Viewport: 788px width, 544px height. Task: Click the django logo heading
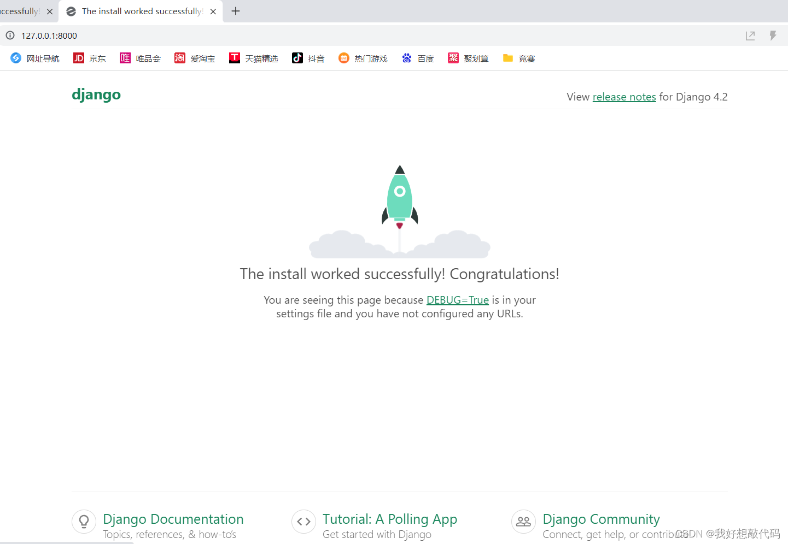(x=96, y=94)
